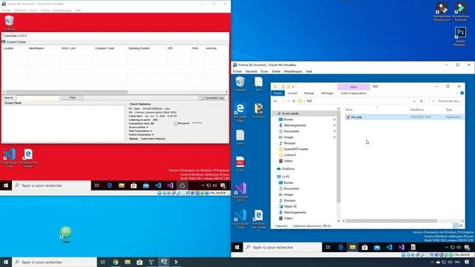This screenshot has height=267, width=475.
Task: Open Connection Log in CyberGate
Action: tap(212, 98)
